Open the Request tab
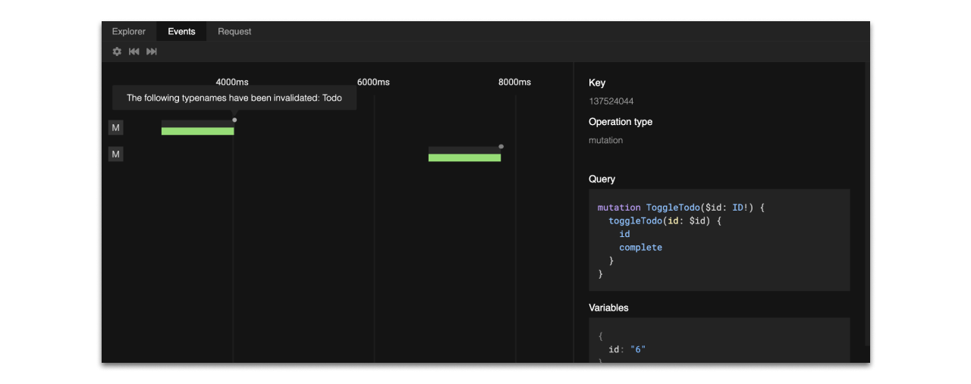This screenshot has height=384, width=971. coord(234,31)
